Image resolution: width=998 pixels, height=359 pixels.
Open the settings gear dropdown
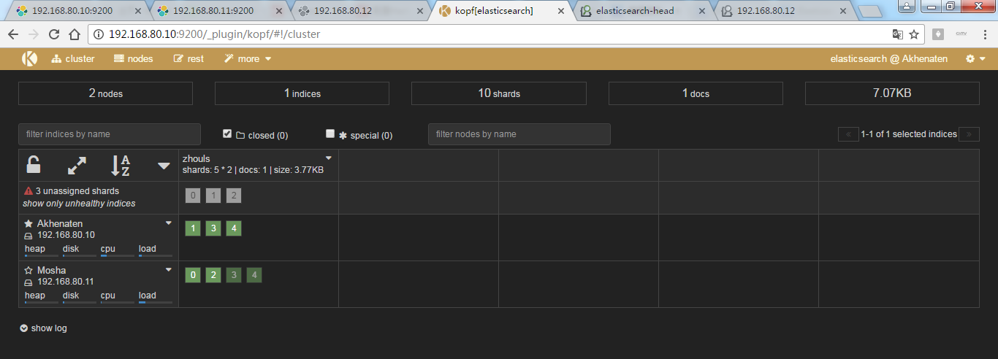click(x=975, y=58)
